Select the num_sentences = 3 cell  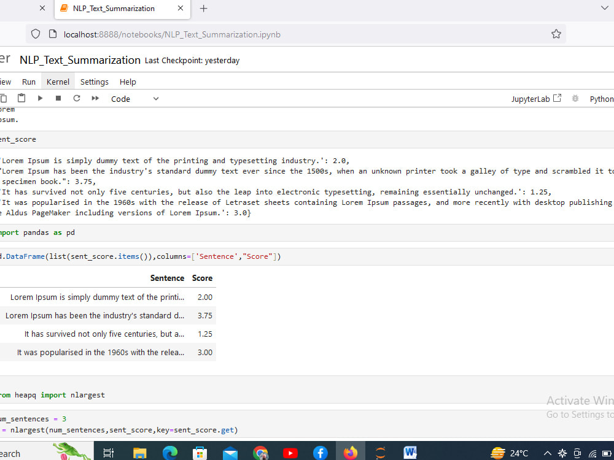[307, 424]
